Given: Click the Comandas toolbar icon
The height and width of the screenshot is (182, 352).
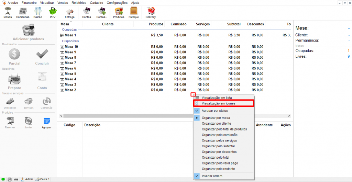Looking at the screenshot, I should (23, 13).
